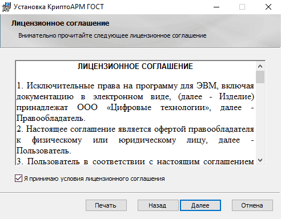Proceed with the Далее button

(200, 205)
